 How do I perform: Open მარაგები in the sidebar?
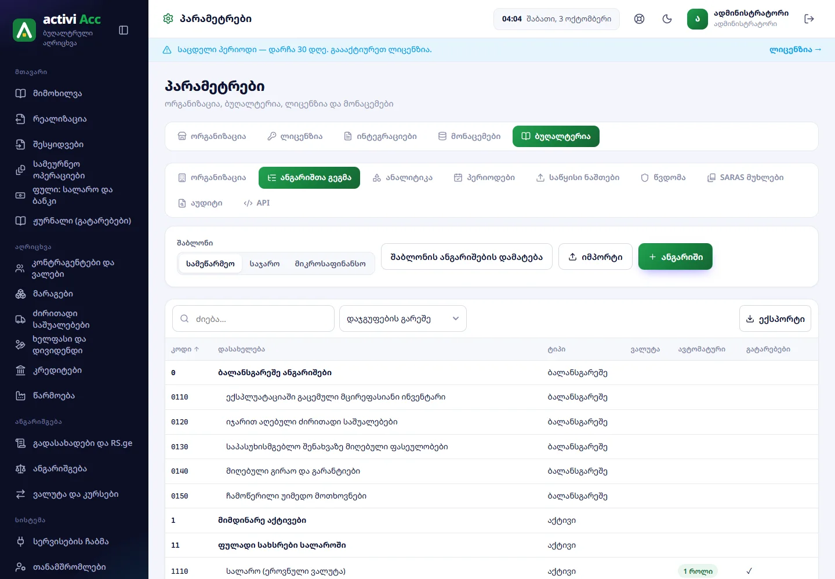(x=74, y=294)
